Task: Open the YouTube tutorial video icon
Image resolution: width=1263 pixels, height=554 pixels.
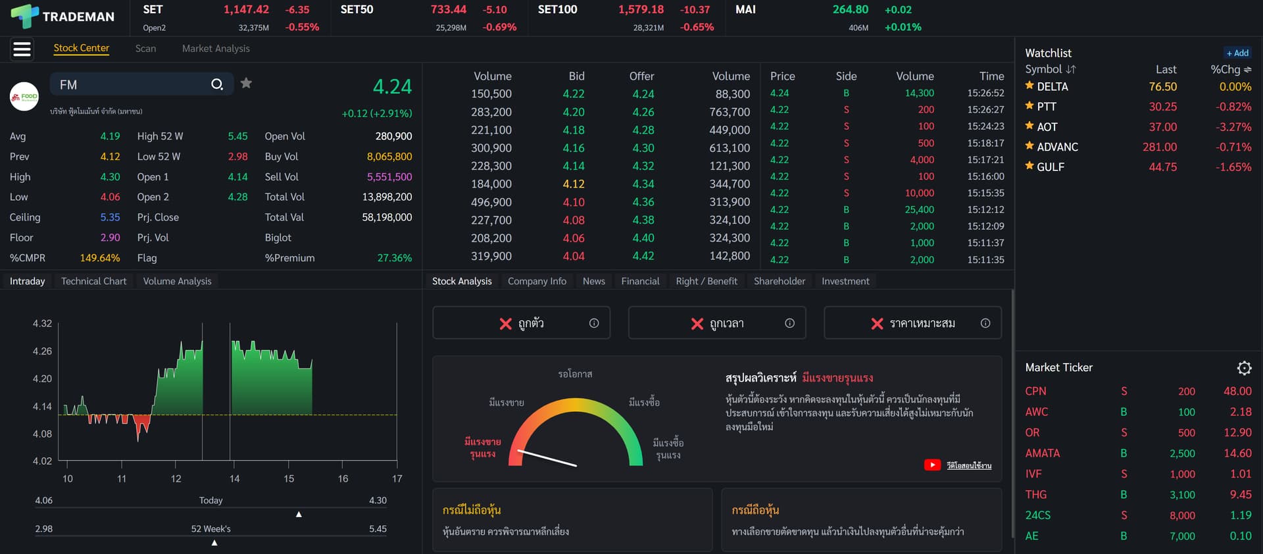Action: coord(932,465)
